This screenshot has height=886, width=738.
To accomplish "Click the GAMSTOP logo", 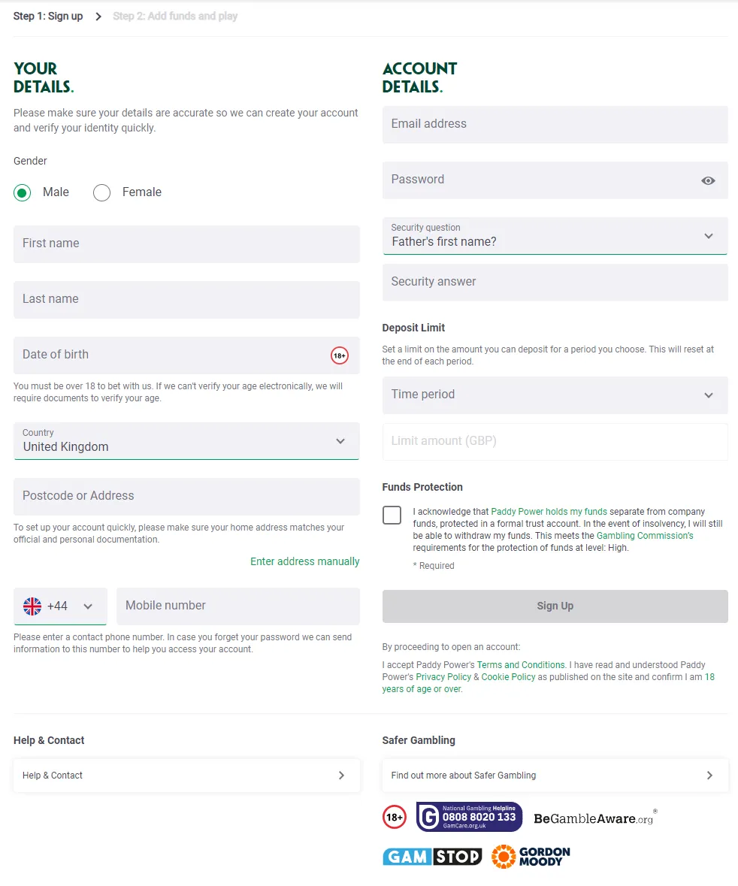I will [432, 856].
